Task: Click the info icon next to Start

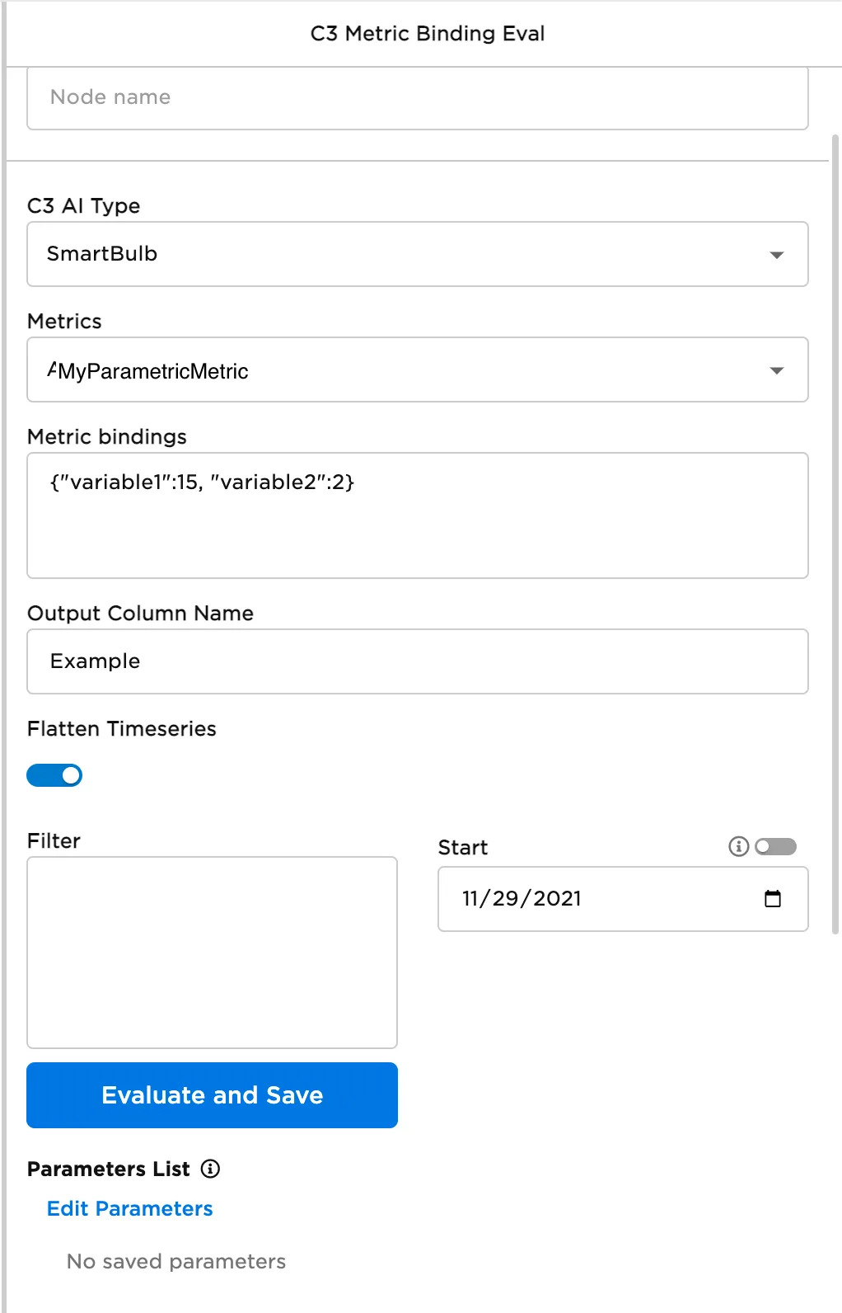Action: (x=738, y=846)
